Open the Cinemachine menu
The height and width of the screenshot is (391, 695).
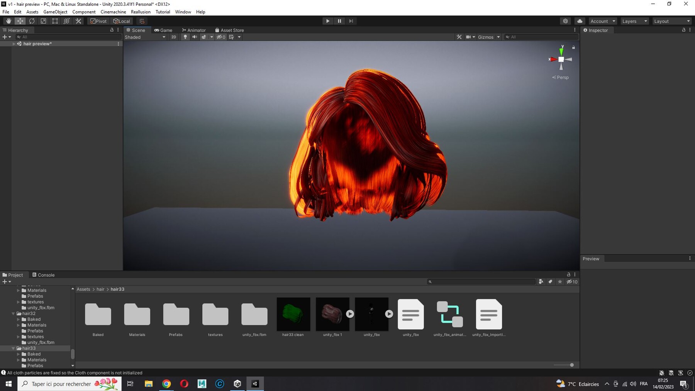tap(113, 12)
